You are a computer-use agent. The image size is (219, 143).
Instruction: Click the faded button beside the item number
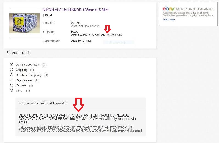coord(119,42)
